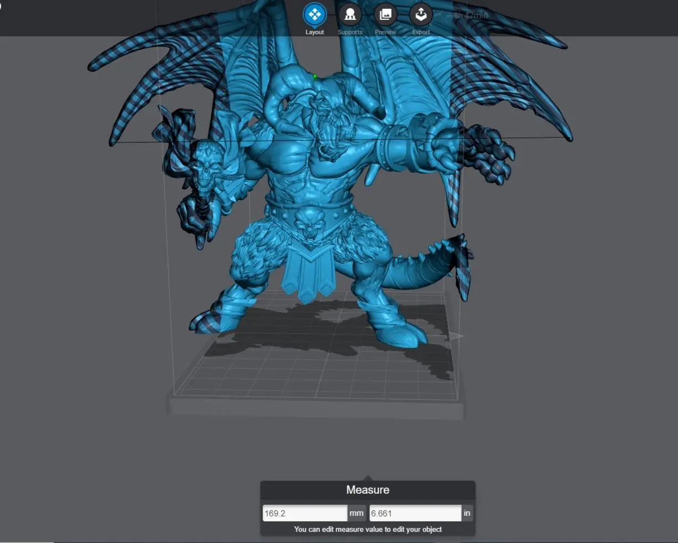Focus the 6.661 inch measure field
The width and height of the screenshot is (678, 543).
[x=415, y=513]
